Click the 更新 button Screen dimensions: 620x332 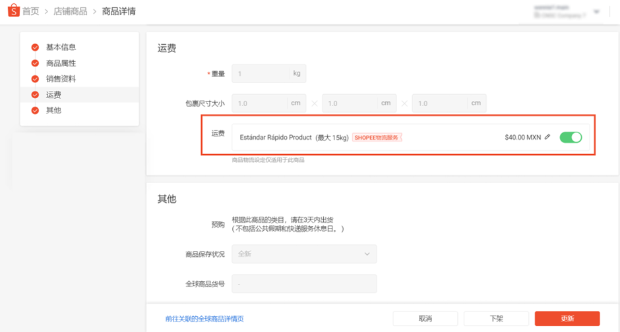567,319
